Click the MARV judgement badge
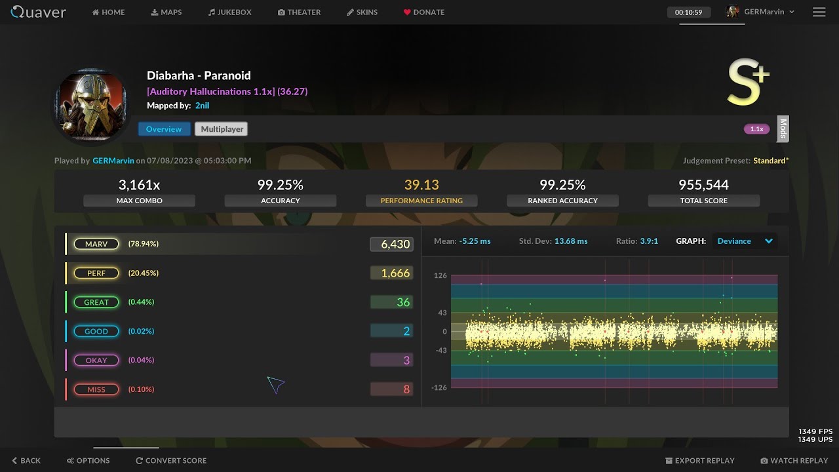The width and height of the screenshot is (839, 472). click(96, 244)
